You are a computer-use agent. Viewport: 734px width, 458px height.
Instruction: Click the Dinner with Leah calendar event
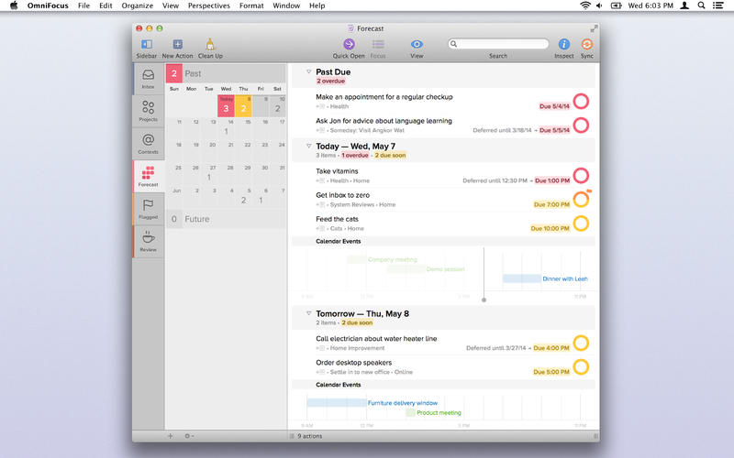545,278
